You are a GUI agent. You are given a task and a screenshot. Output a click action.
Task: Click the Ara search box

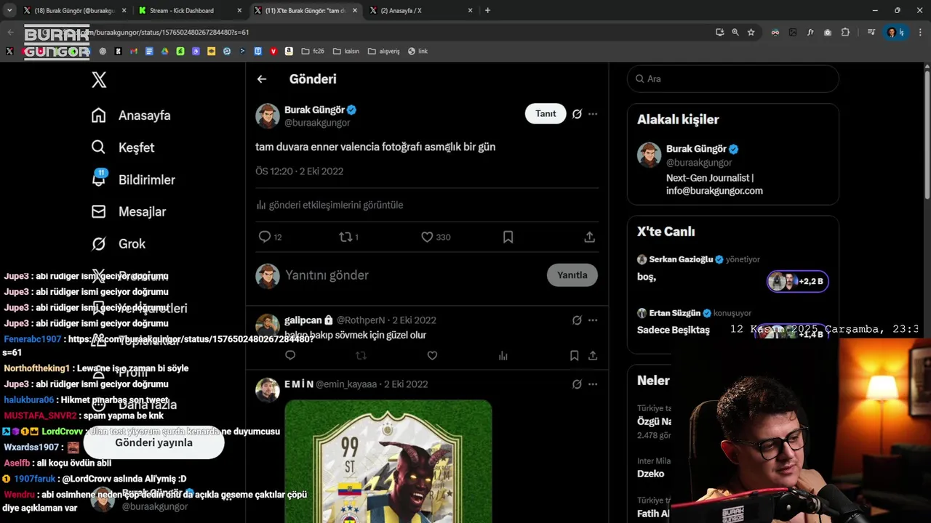[x=733, y=78]
